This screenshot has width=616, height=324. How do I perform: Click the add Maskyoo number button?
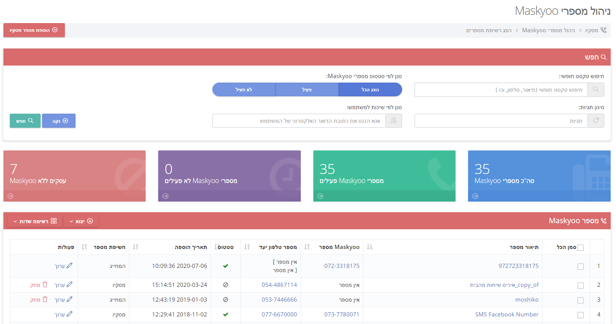[x=34, y=30]
